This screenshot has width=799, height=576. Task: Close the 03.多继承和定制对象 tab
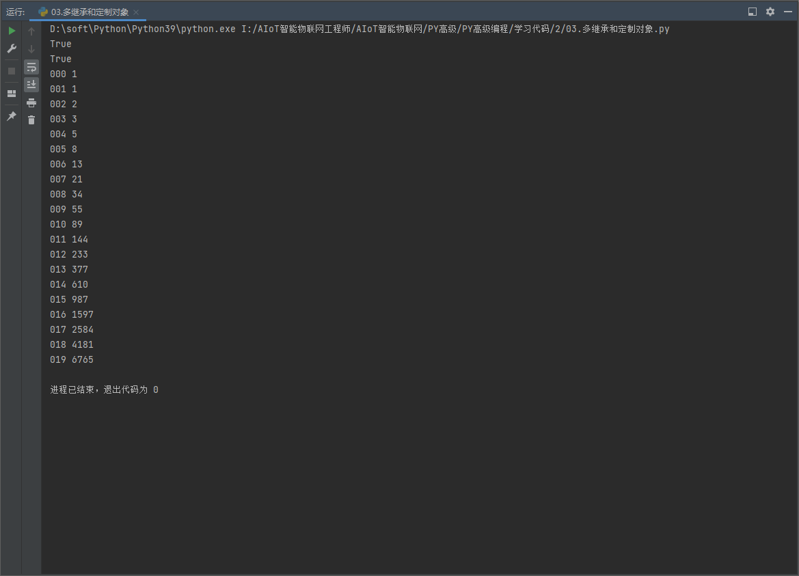click(136, 12)
